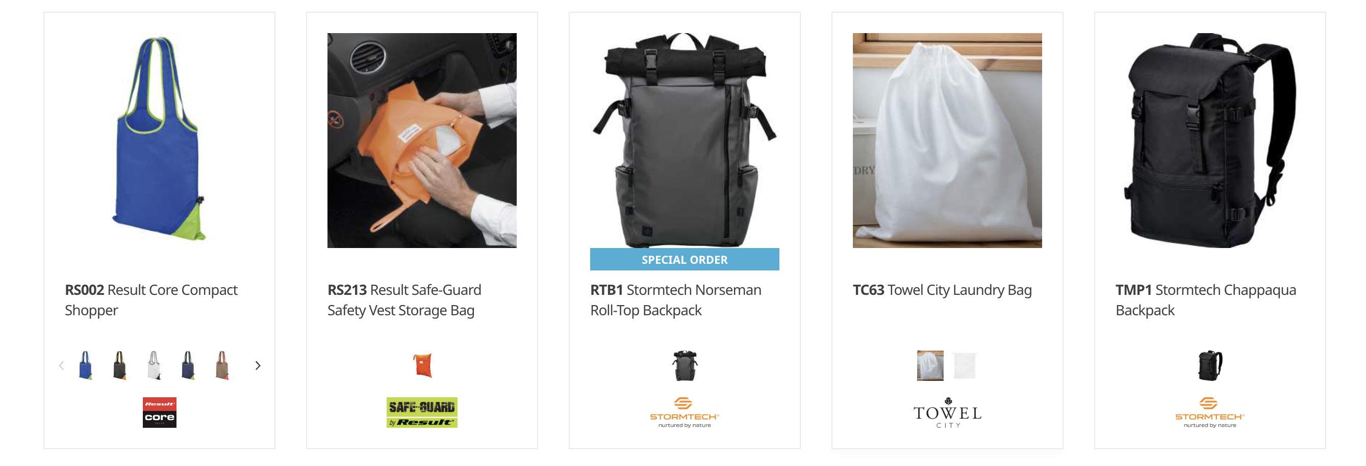Image resolution: width=1366 pixels, height=466 pixels.
Task: Click the Towel City brand logo
Action: [x=947, y=412]
